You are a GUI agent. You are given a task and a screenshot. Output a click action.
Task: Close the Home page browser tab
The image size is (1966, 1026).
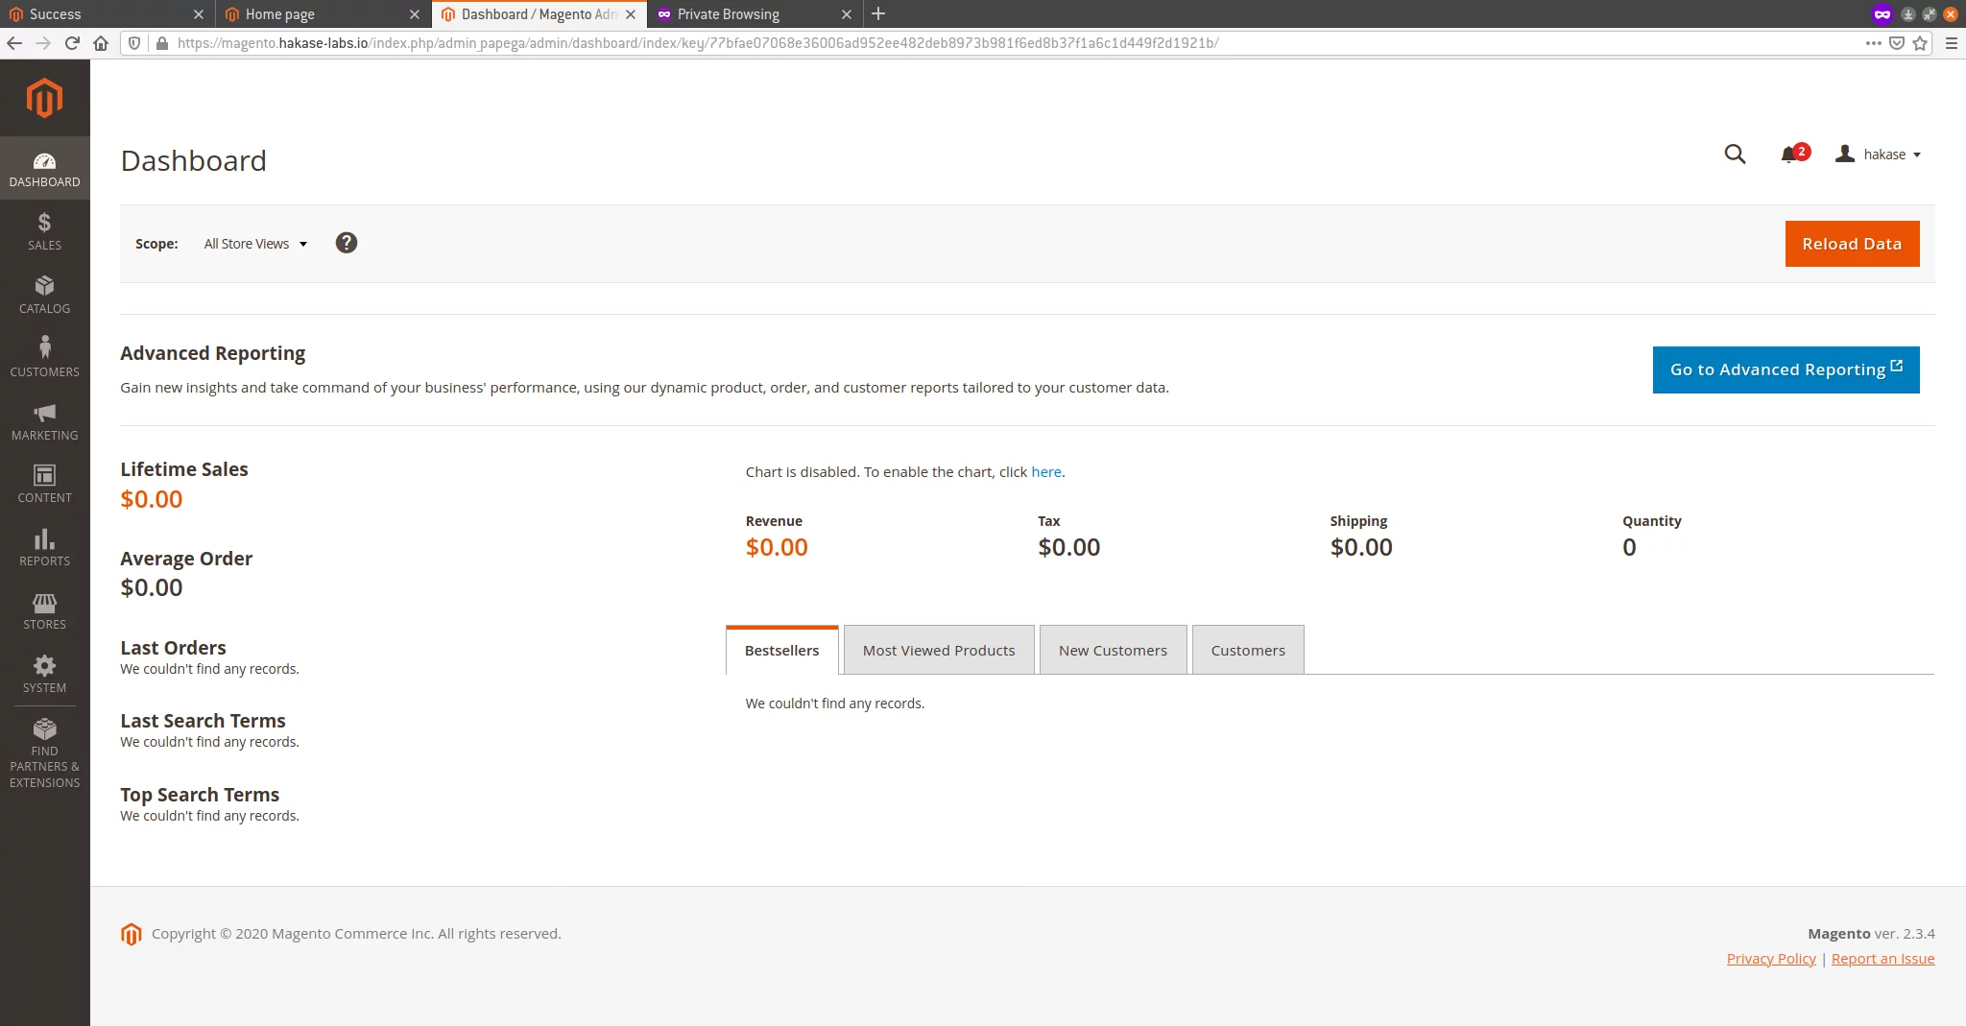(x=415, y=14)
